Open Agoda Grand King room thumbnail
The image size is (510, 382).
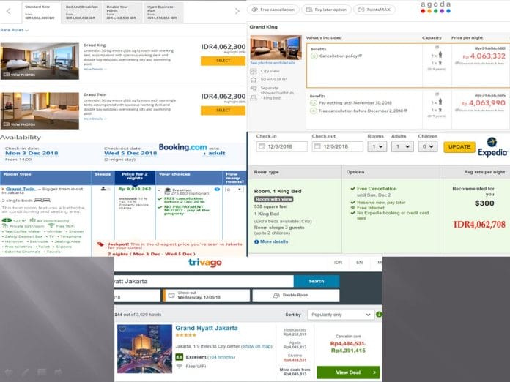click(x=276, y=48)
